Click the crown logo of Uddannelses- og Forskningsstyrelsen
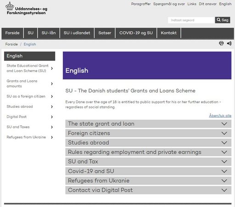The width and height of the screenshot is (235, 207). 10,6
